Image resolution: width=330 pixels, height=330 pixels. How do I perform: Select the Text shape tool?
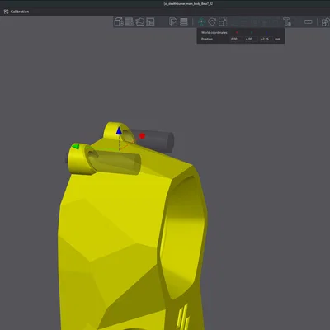click(287, 21)
